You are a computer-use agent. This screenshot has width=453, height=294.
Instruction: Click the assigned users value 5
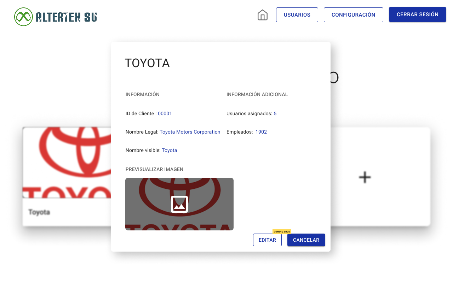(x=275, y=113)
